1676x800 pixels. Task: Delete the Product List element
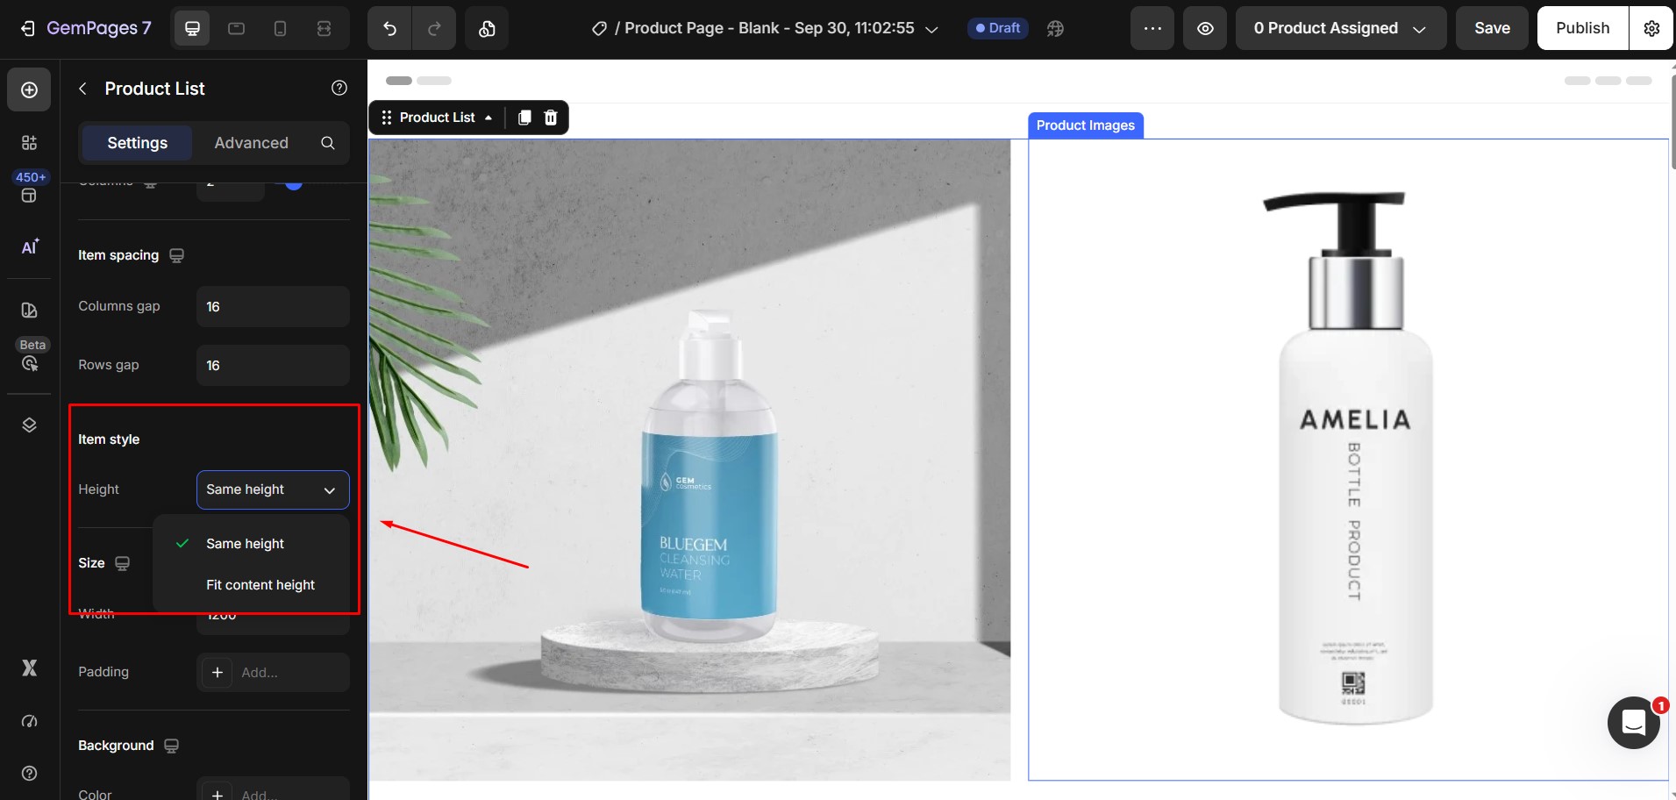tap(551, 118)
